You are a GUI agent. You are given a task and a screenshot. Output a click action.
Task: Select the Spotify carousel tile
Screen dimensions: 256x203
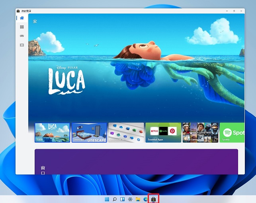pyautogui.click(x=232, y=132)
